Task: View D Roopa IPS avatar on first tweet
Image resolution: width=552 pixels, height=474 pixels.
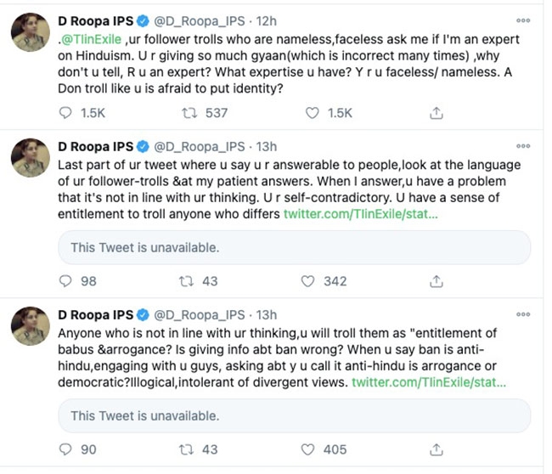Action: (x=30, y=31)
